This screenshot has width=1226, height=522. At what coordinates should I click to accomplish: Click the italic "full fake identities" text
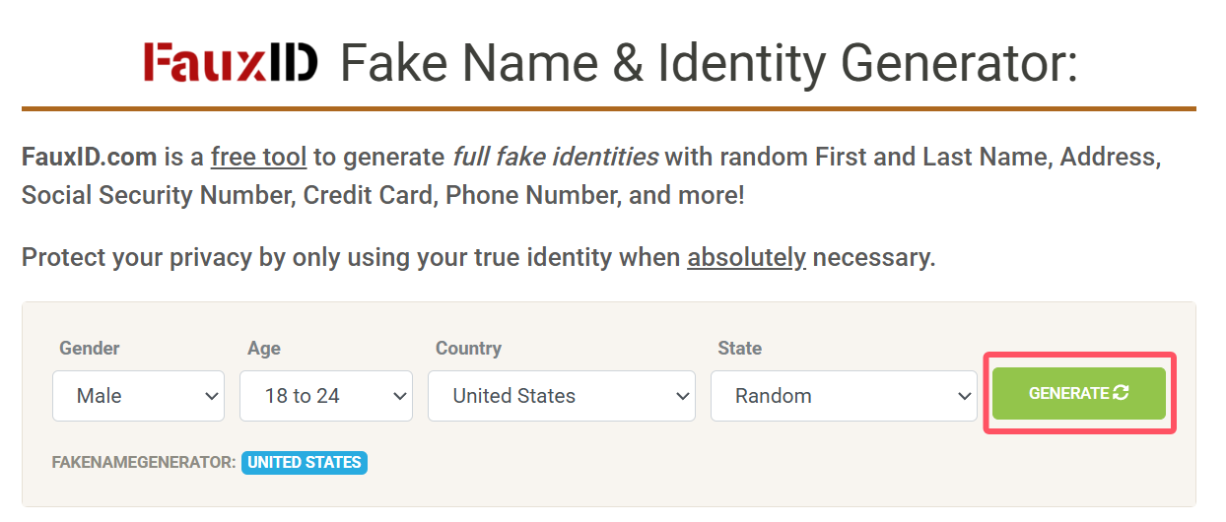coord(555,157)
